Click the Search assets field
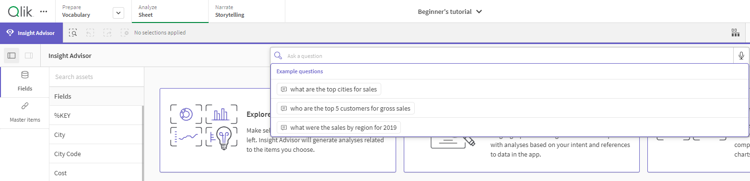 (96, 77)
